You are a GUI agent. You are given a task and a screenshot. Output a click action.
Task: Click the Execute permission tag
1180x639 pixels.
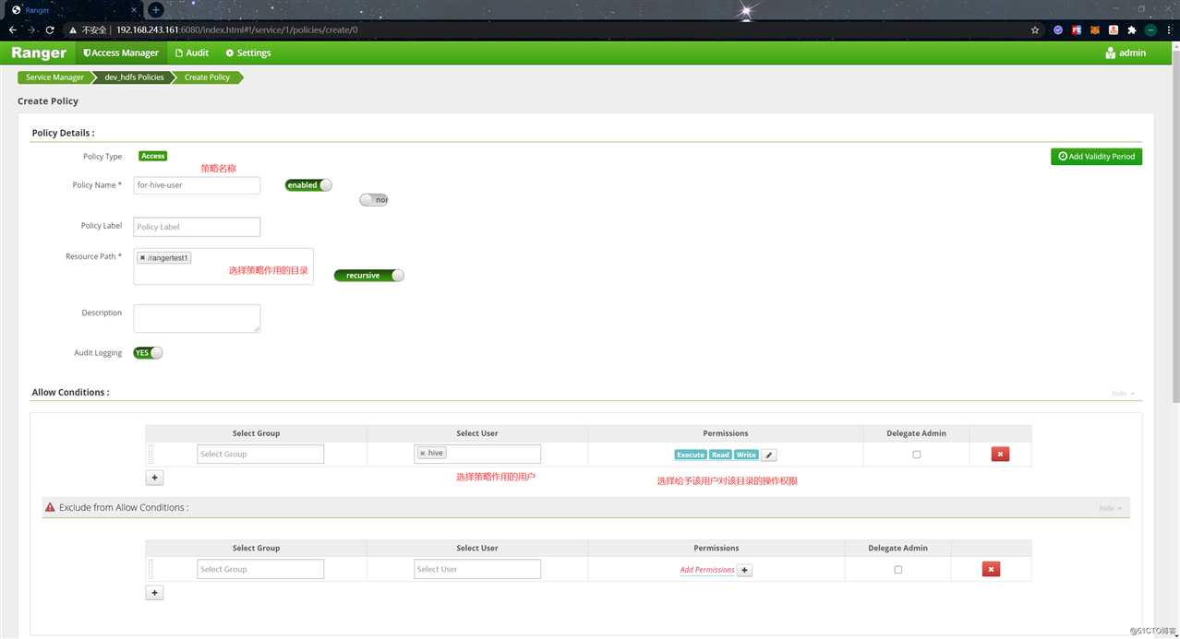pyautogui.click(x=691, y=455)
